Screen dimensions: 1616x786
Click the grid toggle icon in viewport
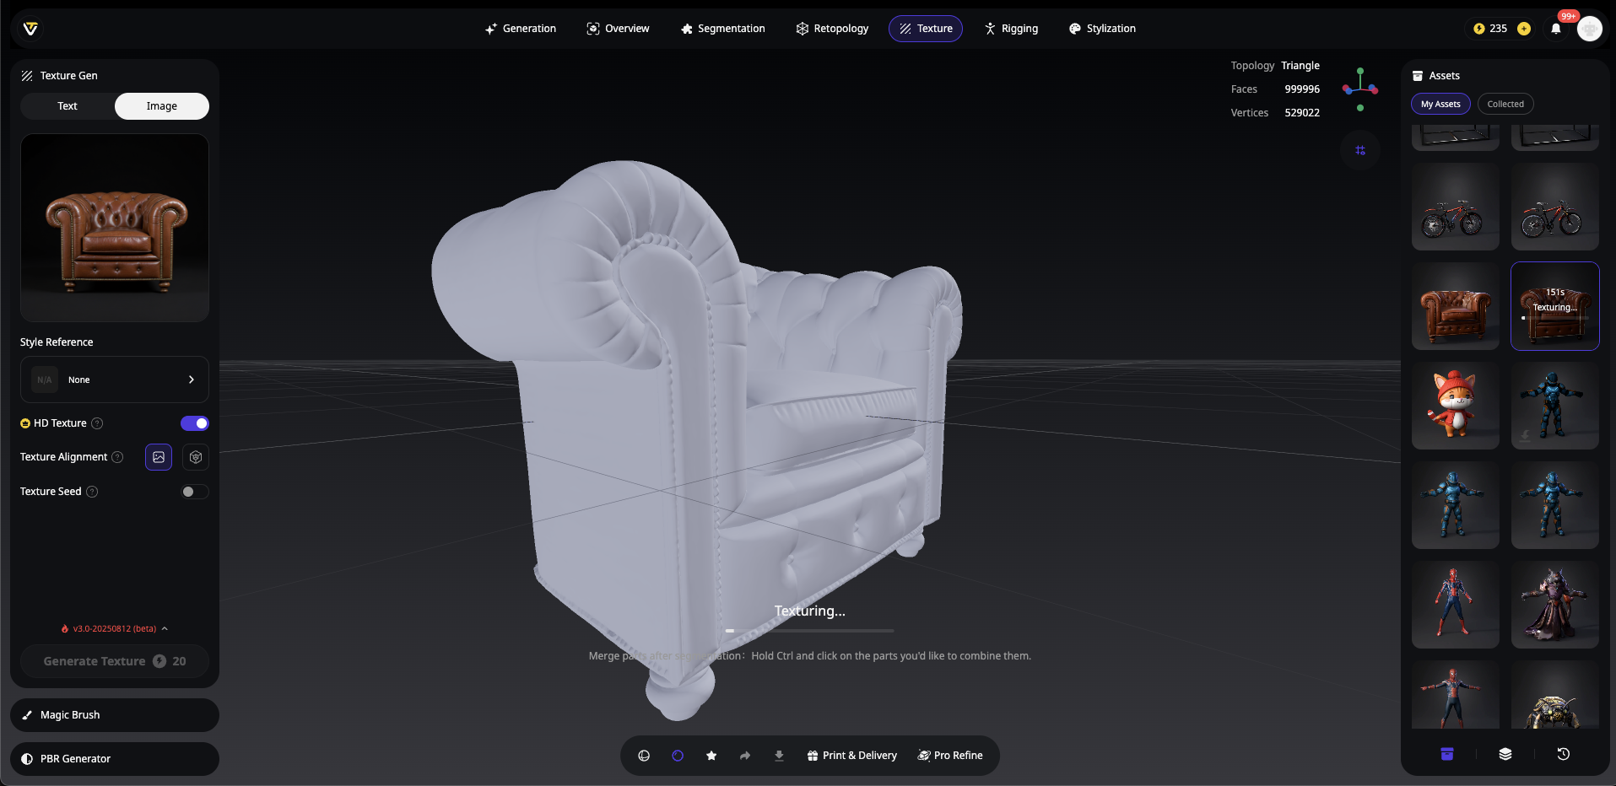click(x=1360, y=150)
